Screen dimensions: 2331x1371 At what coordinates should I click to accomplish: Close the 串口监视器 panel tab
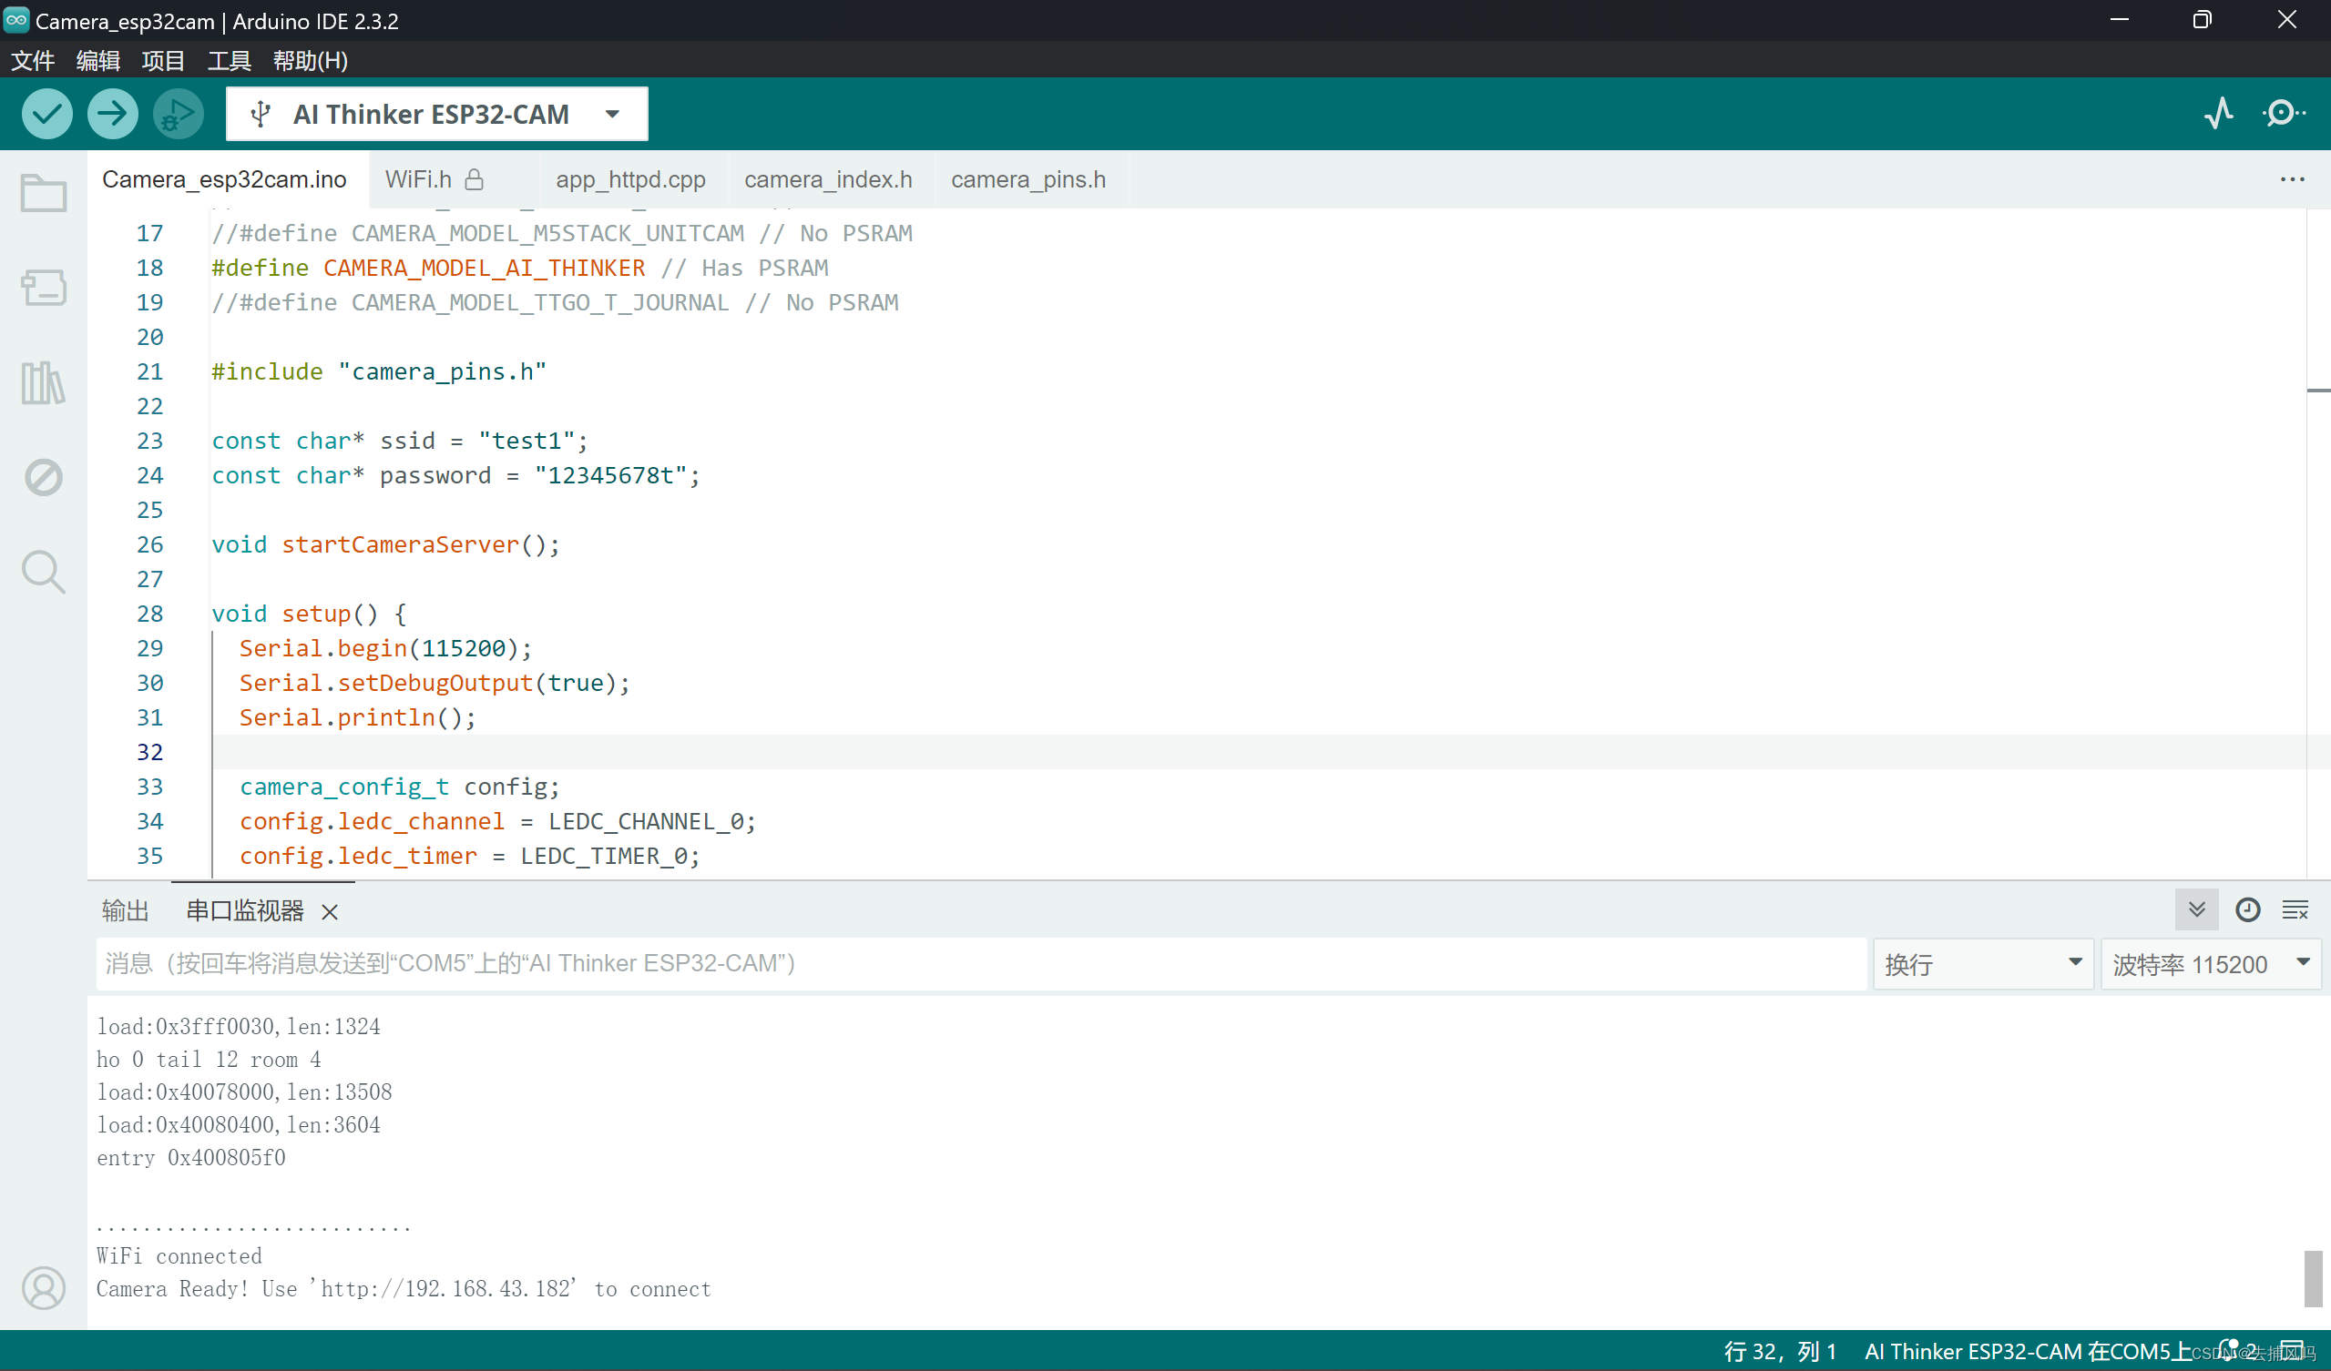click(x=330, y=911)
